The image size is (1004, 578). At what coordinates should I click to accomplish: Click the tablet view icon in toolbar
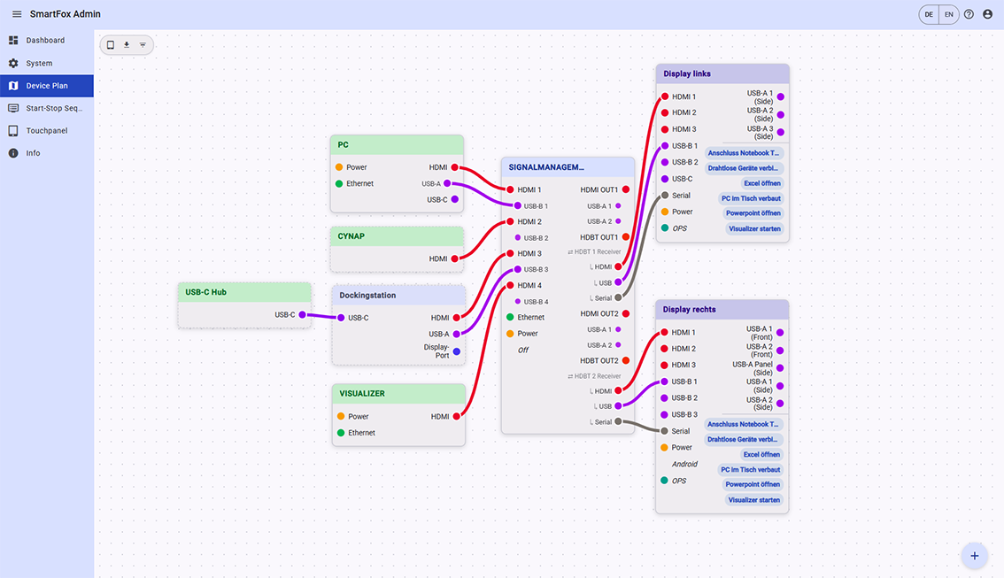pos(110,45)
